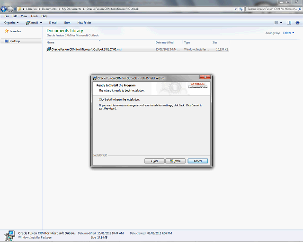Click Burn in the Explorer toolbar
The width and height of the screenshot is (303, 242).
coord(67,23)
